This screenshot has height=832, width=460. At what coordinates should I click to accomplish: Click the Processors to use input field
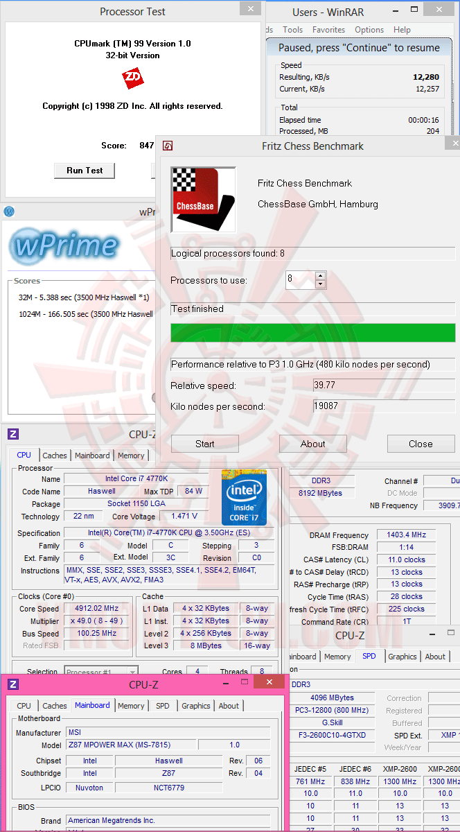(300, 280)
